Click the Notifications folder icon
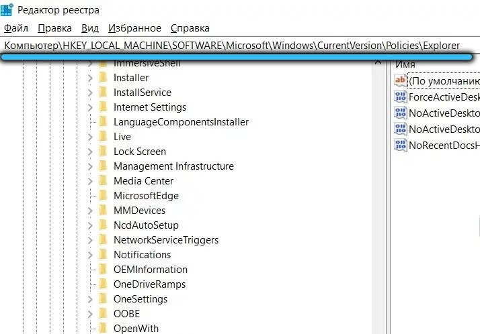Image resolution: width=480 pixels, height=334 pixels. pos(103,254)
